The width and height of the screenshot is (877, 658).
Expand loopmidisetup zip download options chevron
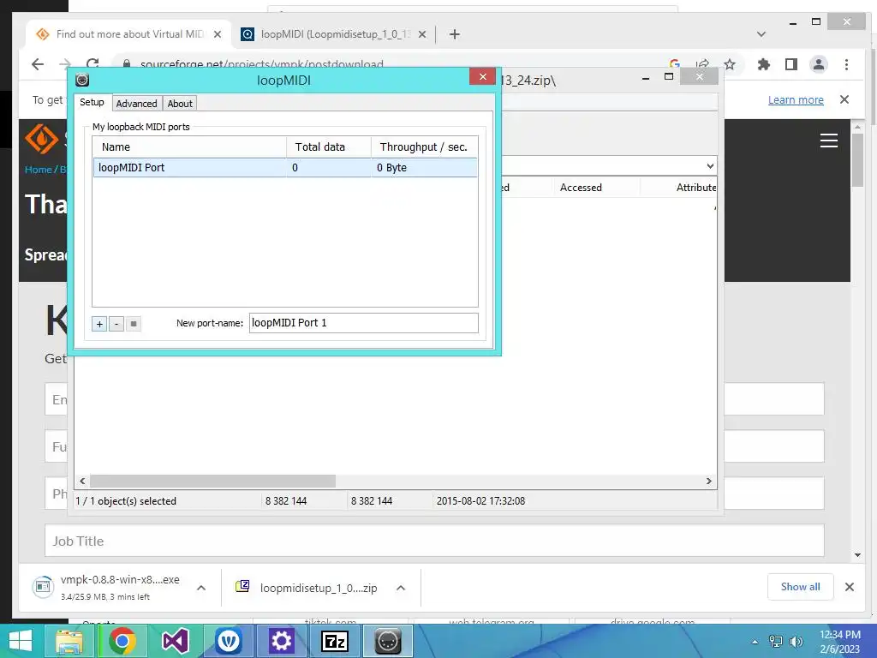click(x=401, y=588)
